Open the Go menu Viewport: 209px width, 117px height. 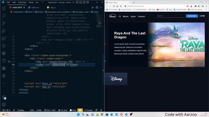pos(37,2)
